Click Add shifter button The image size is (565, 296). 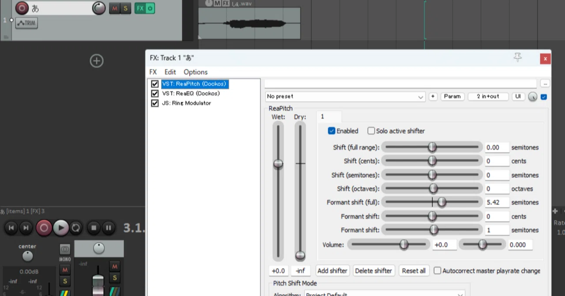332,271
